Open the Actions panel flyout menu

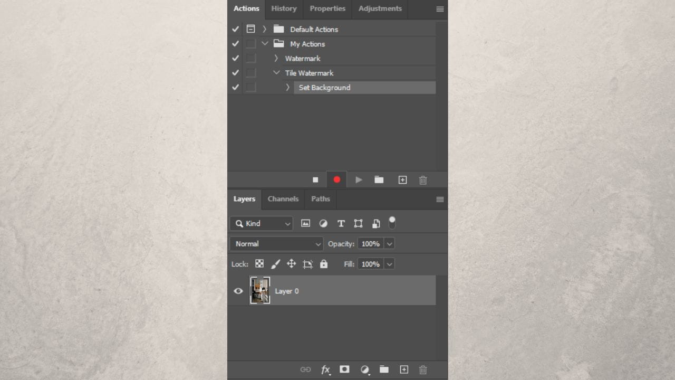point(440,9)
